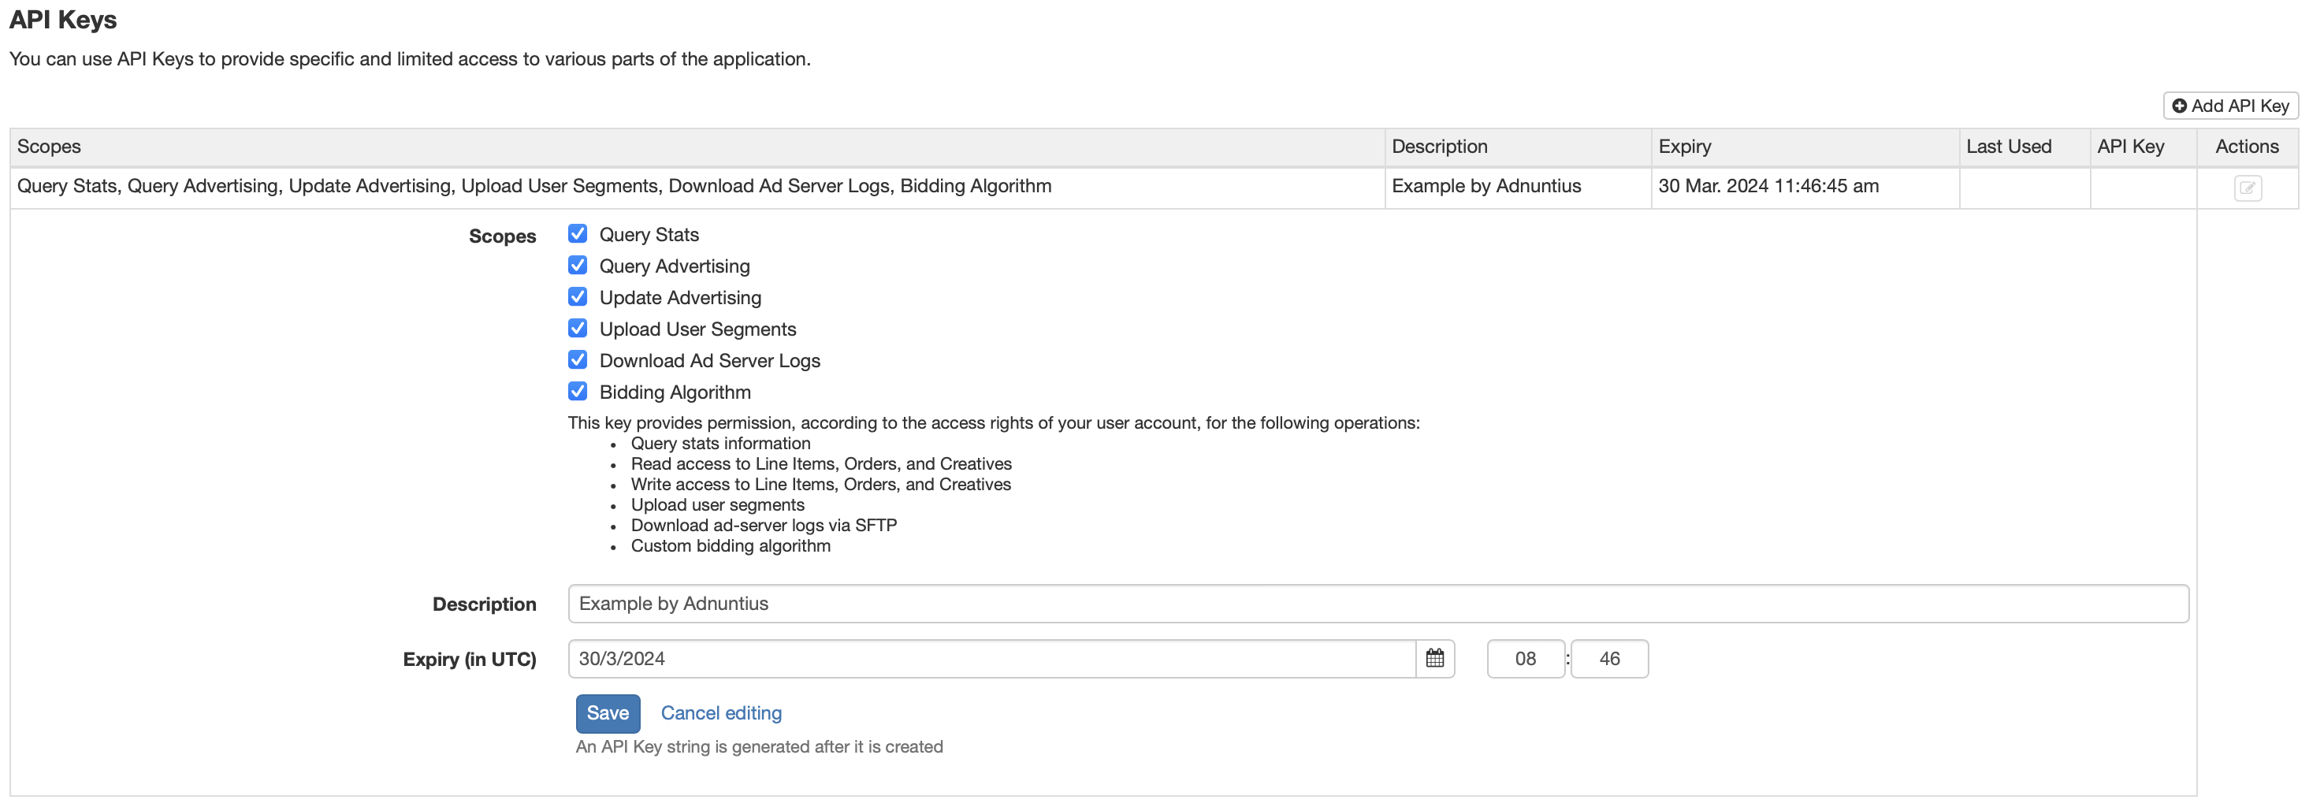This screenshot has width=2309, height=807.
Task: Click the Last Used column header
Action: coord(2008,146)
